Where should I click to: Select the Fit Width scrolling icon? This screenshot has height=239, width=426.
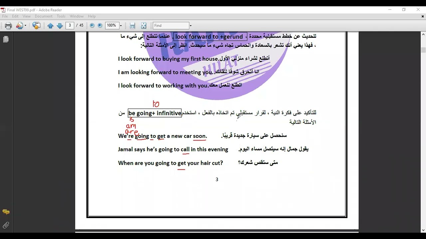(132, 26)
